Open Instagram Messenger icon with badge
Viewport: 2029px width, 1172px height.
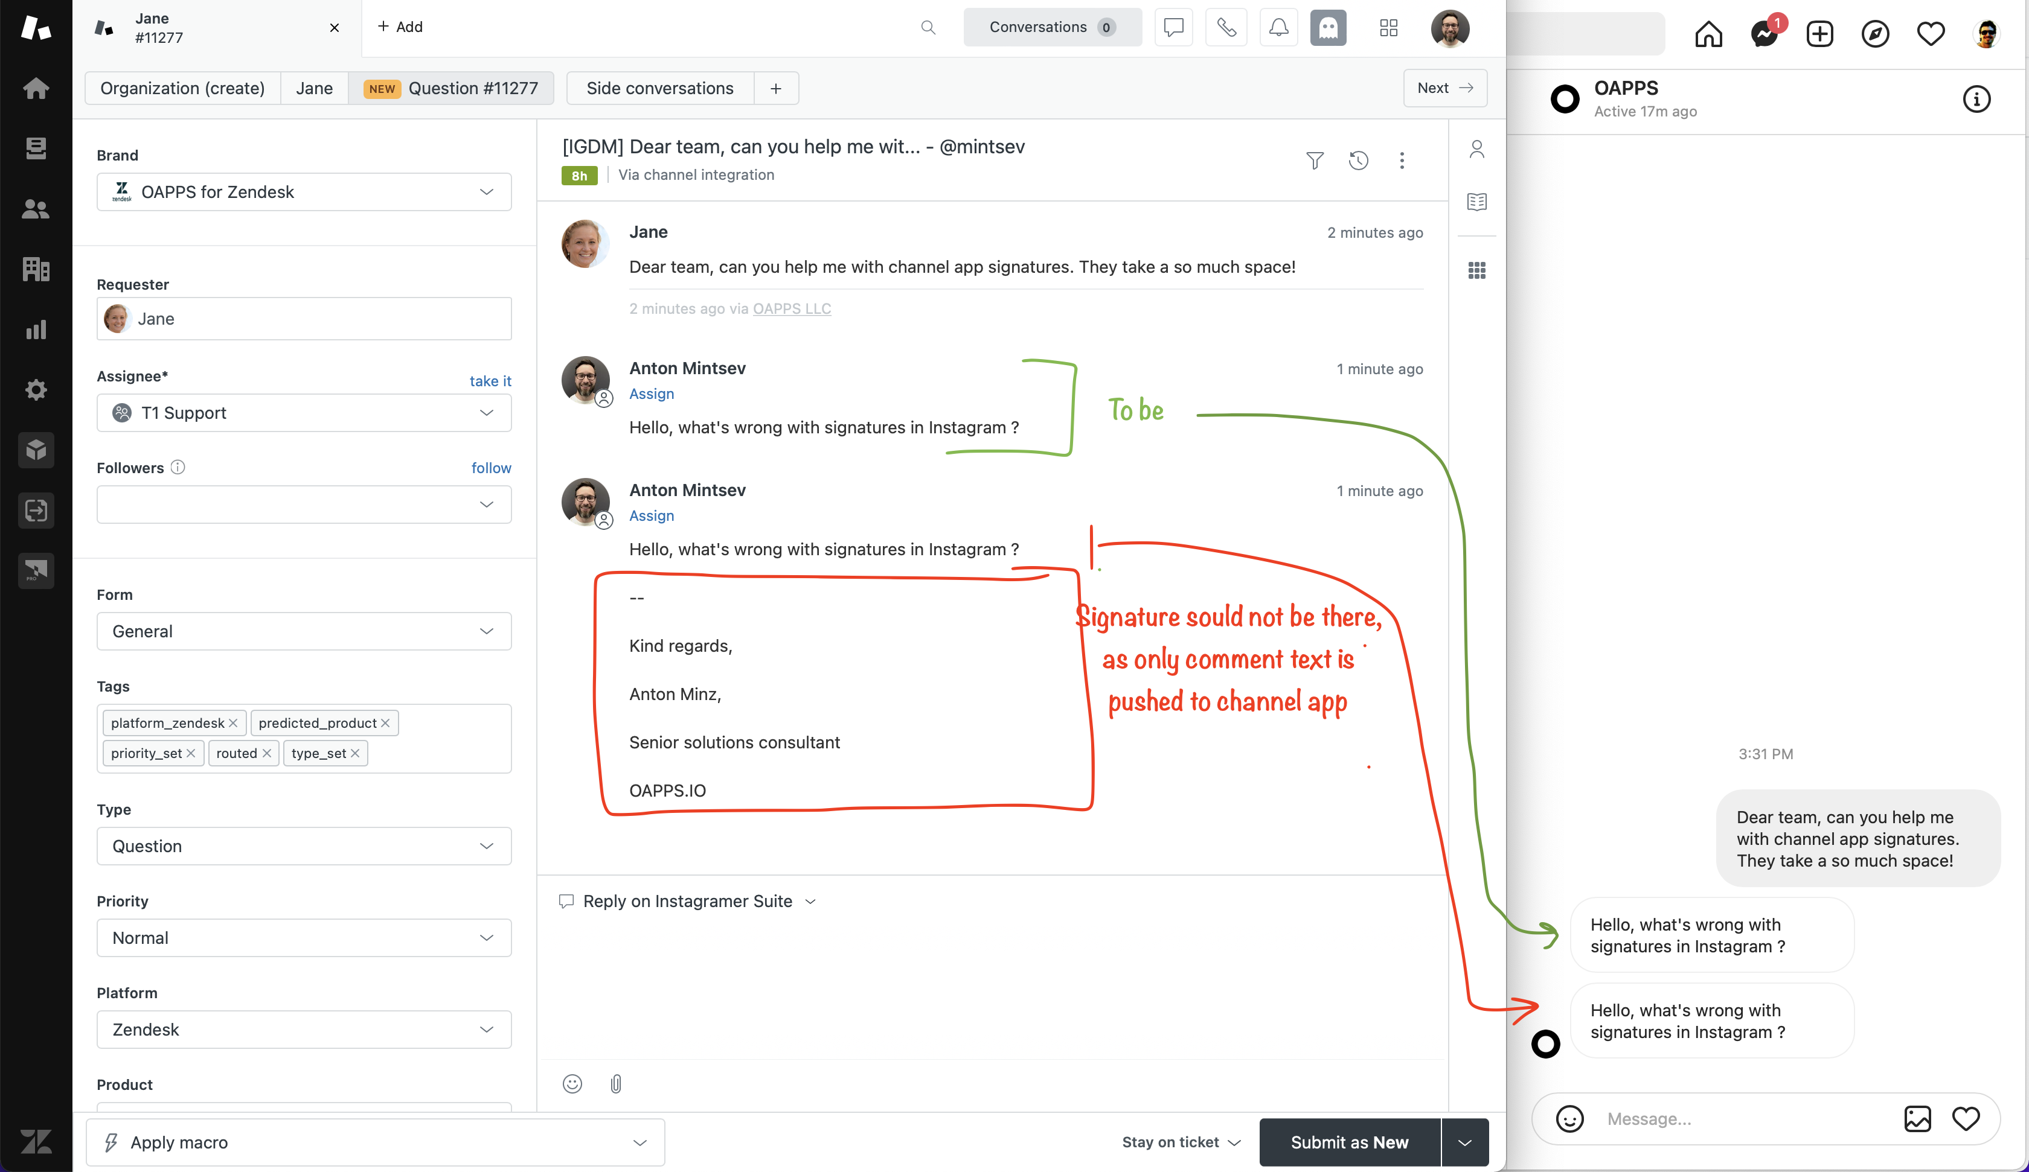(x=1764, y=34)
